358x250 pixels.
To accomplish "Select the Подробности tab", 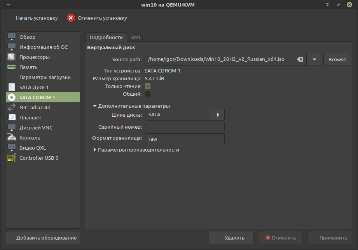I will (106, 37).
